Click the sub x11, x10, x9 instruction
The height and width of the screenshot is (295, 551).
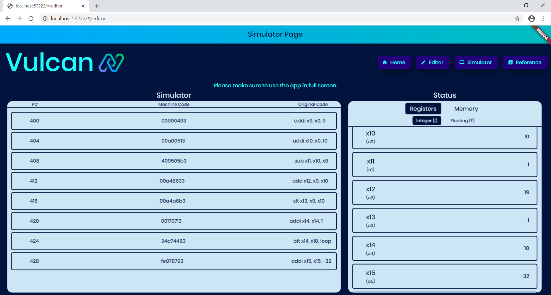point(311,161)
